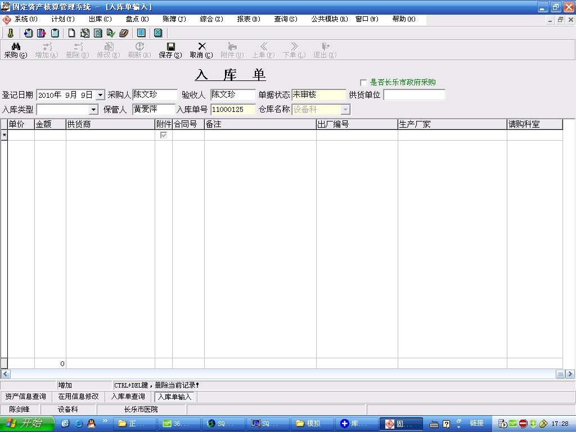
Task: Open the QQ penguin icon in taskbar
Action: [x=91, y=424]
